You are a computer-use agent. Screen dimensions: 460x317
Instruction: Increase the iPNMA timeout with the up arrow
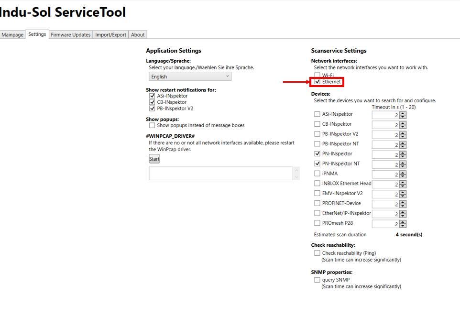pyautogui.click(x=403, y=173)
